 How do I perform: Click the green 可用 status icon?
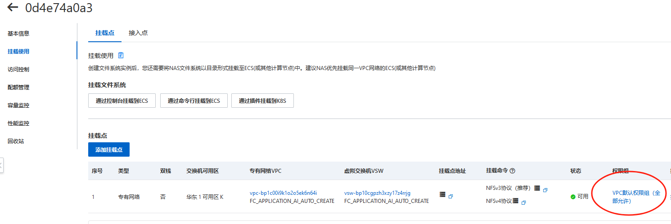pyautogui.click(x=573, y=197)
